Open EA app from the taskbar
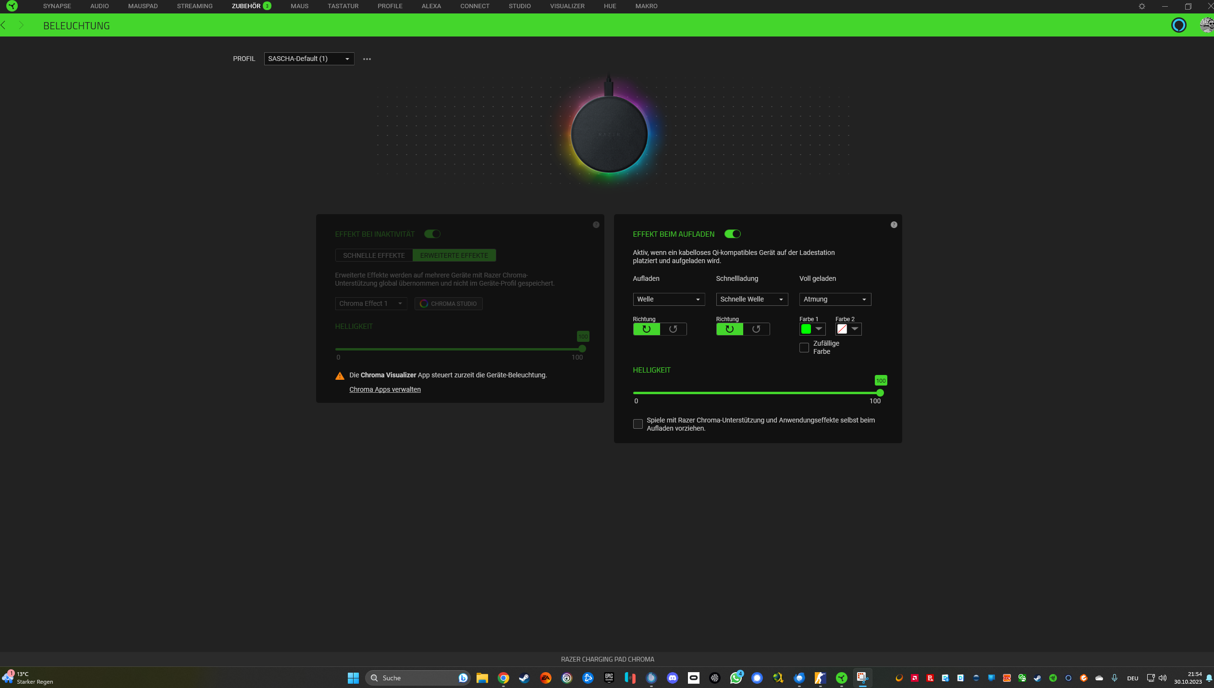Image resolution: width=1214 pixels, height=688 pixels. click(x=545, y=678)
